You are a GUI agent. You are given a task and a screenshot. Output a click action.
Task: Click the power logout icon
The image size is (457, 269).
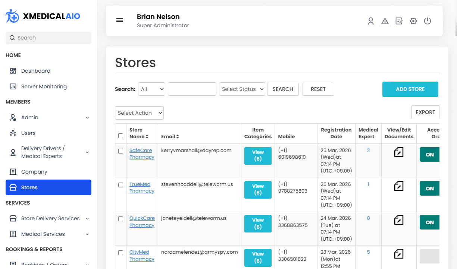tap(428, 21)
